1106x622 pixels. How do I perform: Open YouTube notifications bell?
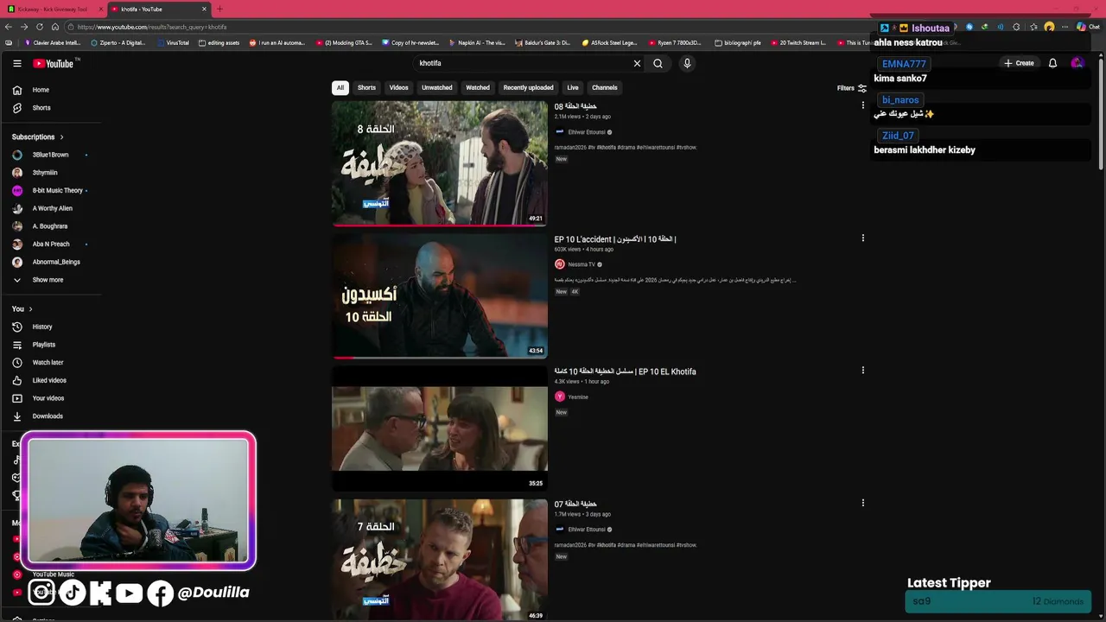1052,63
